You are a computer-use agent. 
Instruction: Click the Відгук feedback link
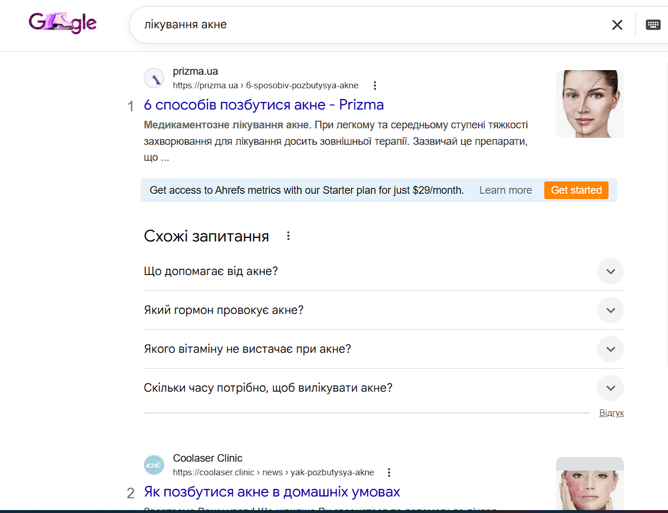click(611, 413)
